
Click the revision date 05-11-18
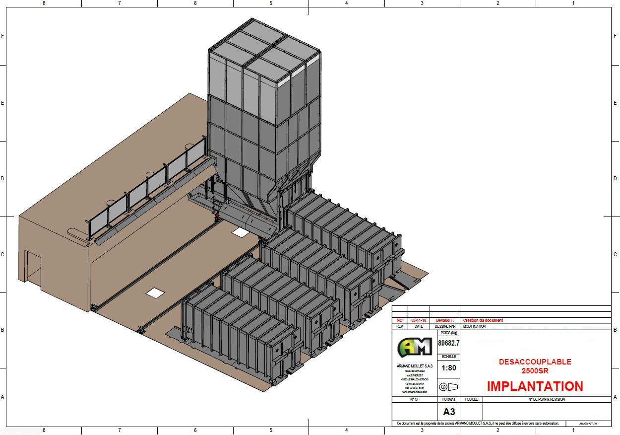pyautogui.click(x=419, y=320)
